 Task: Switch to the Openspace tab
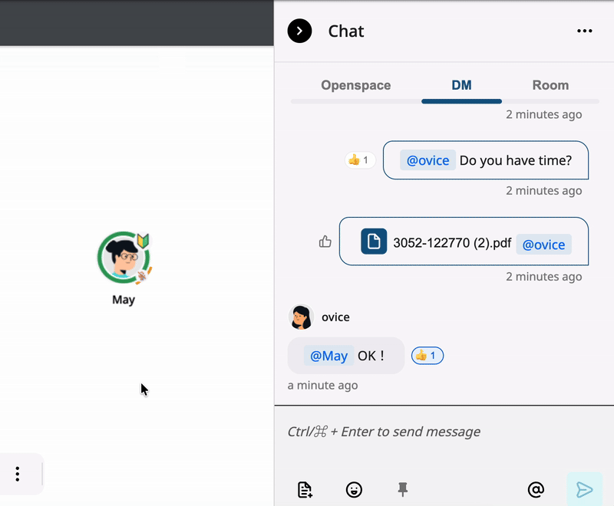tap(355, 85)
